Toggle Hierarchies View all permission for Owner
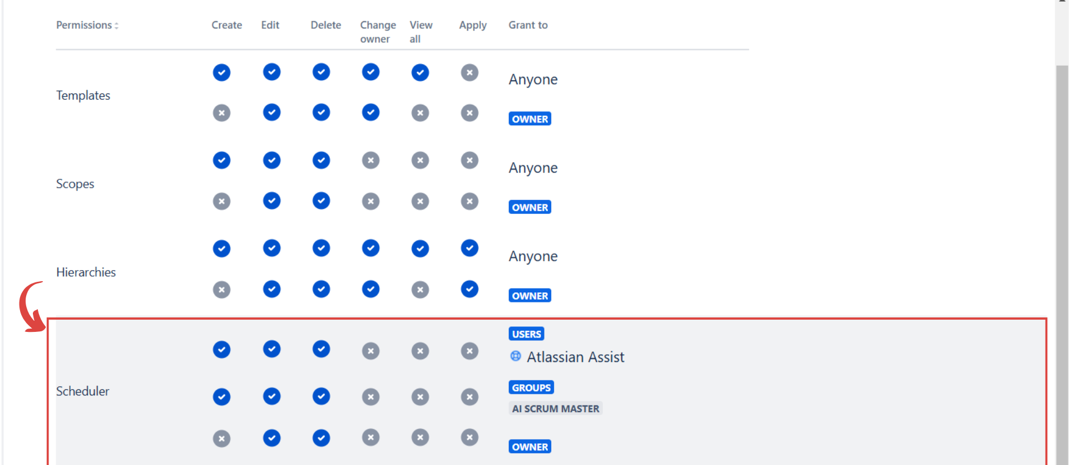The height and width of the screenshot is (465, 1069). coord(420,290)
